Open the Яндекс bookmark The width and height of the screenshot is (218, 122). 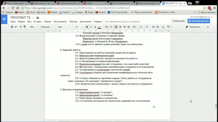20,12
